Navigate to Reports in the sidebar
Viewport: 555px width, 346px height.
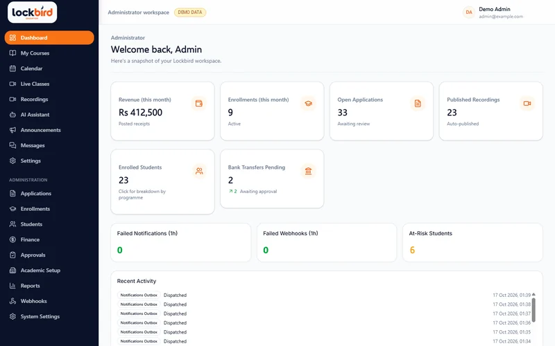click(49, 286)
